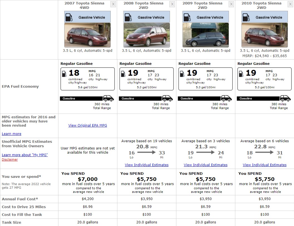Screen dimensions: 294x226
Task: Remove the 2008 Toyota Sienna 2WD column
Action: click(x=172, y=4)
